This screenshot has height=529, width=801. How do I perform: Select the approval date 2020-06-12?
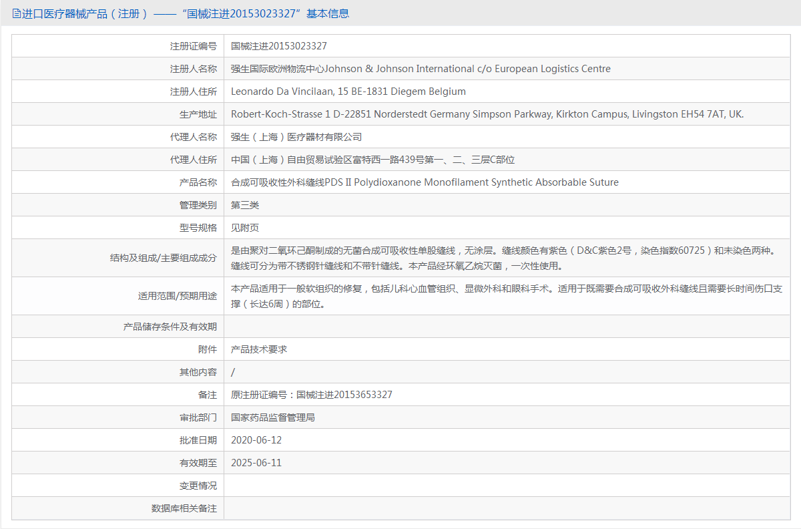[x=256, y=440]
